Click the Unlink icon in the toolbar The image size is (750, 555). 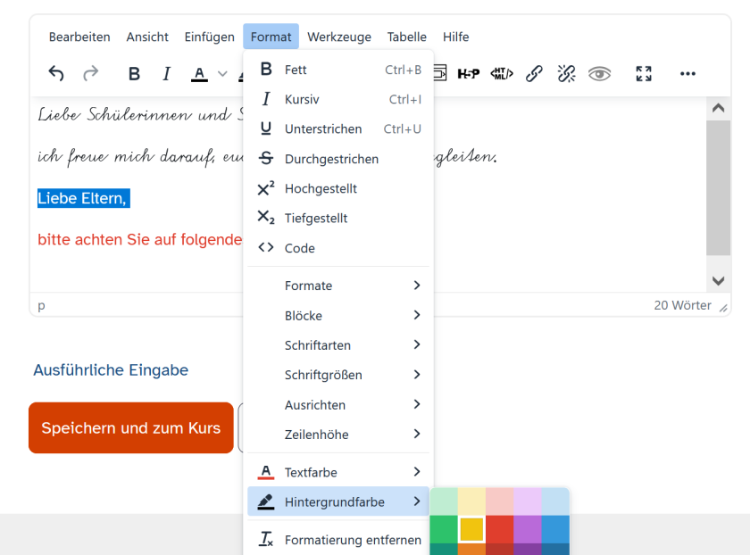tap(566, 74)
